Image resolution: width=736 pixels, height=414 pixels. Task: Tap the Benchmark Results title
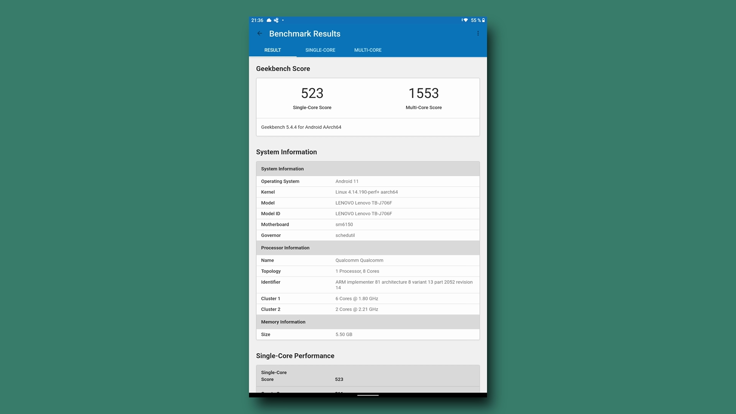click(x=305, y=34)
